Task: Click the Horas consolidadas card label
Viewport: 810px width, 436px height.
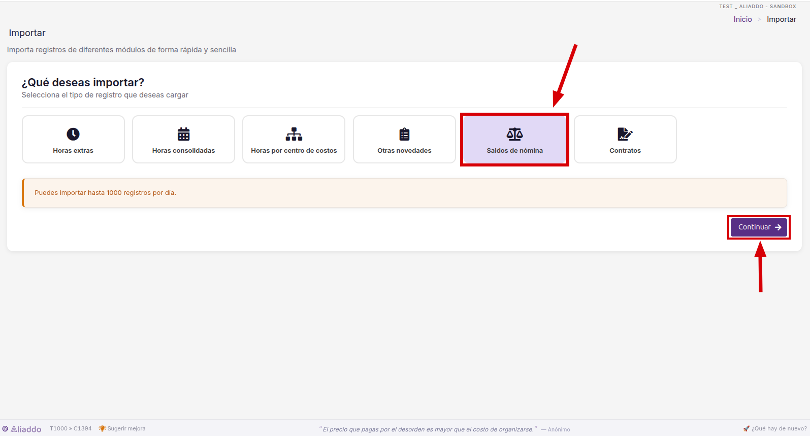Action: (183, 151)
